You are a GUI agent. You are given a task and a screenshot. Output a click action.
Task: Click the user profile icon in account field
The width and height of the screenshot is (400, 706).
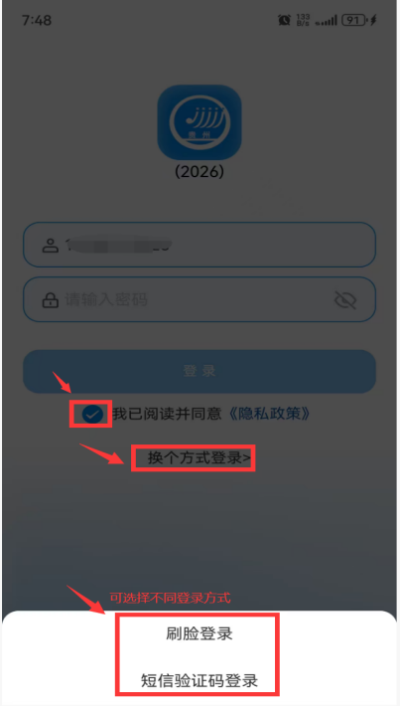51,245
